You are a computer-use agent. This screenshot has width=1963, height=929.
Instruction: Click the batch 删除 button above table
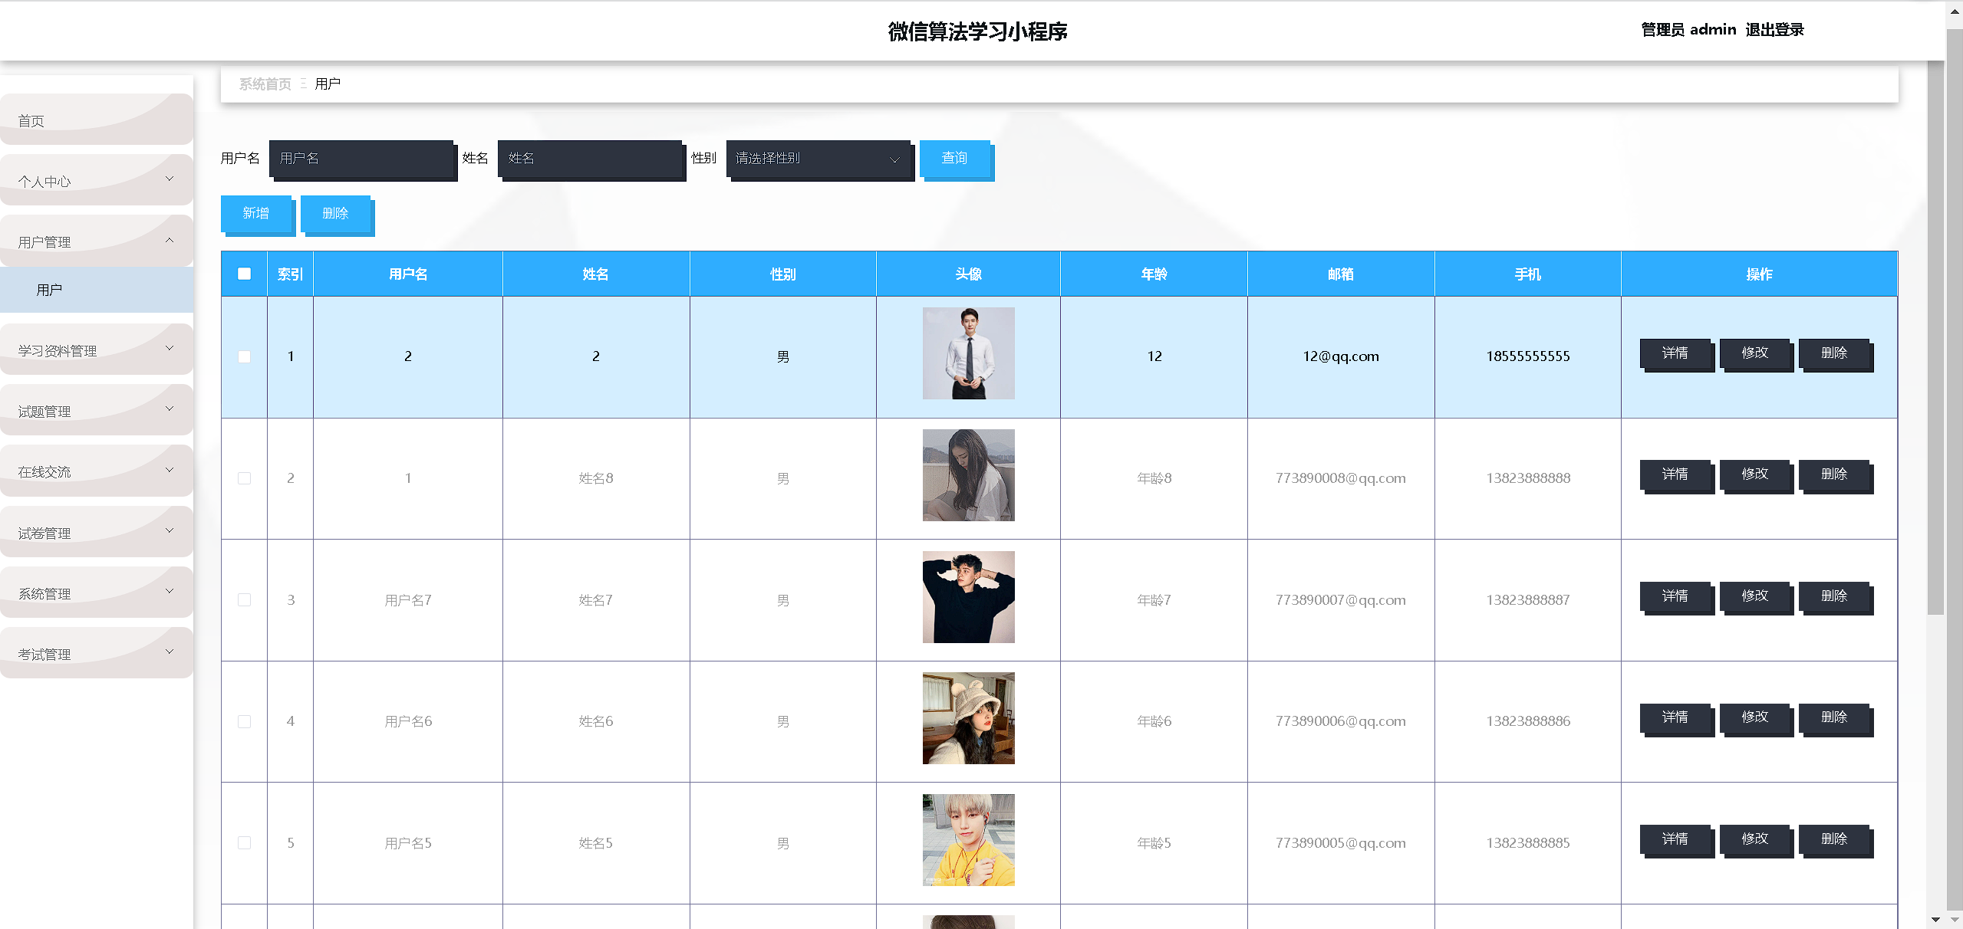pos(335,214)
